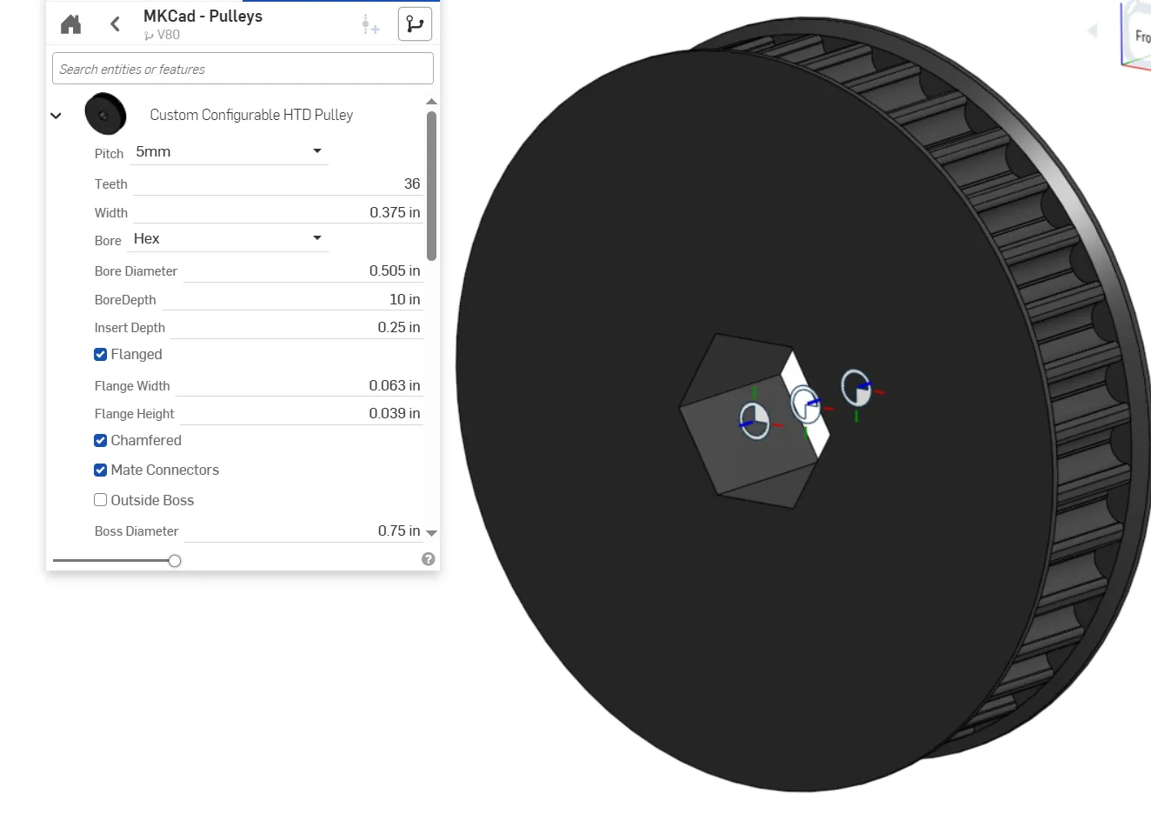Screen dimensions: 1151x834
Task: Uncheck the Flanged option
Action: (x=100, y=354)
